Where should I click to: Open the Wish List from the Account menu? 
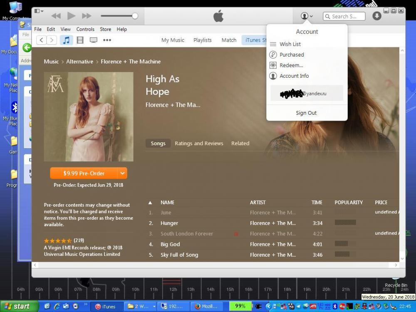coord(290,44)
